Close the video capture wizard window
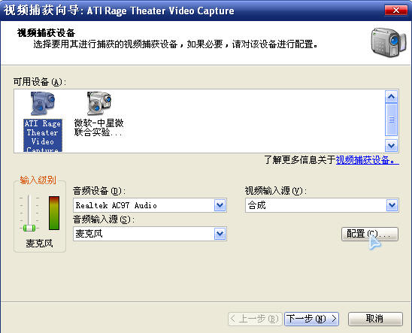Viewport: 412px width, 333px height. pos(396,11)
